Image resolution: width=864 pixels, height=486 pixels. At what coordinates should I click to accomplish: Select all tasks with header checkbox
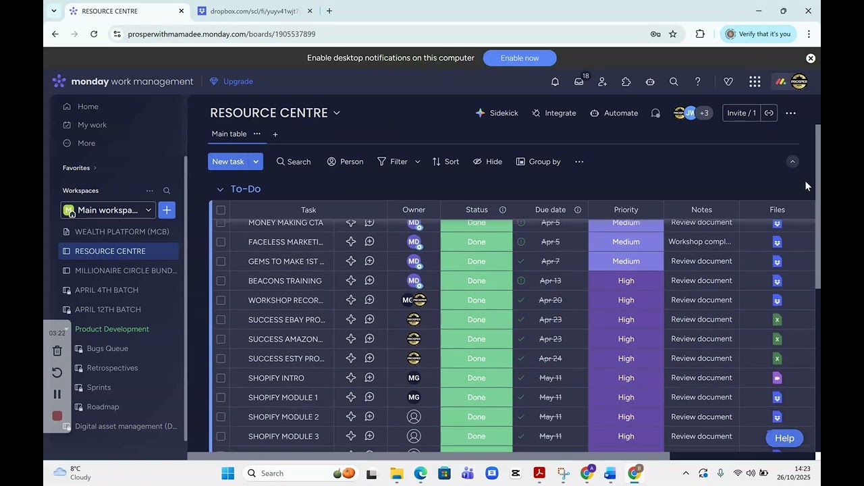(x=221, y=210)
